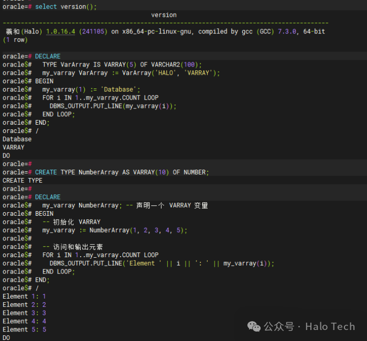The height and width of the screenshot is (341, 367).
Task: Click the empty oracle=# prompt after DO
Action: [x=17, y=164]
